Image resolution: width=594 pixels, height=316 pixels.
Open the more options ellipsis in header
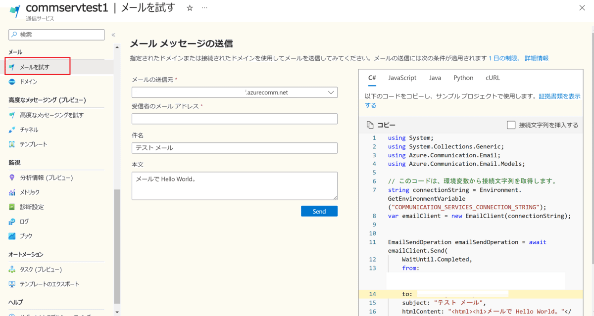[x=204, y=8]
